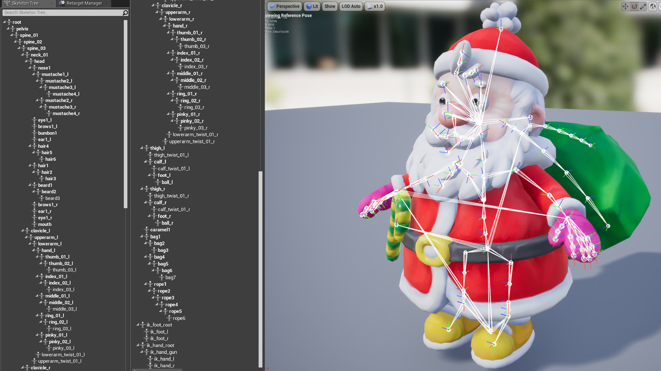
Task: Select the mustache4_l bone row
Action: coord(62,94)
